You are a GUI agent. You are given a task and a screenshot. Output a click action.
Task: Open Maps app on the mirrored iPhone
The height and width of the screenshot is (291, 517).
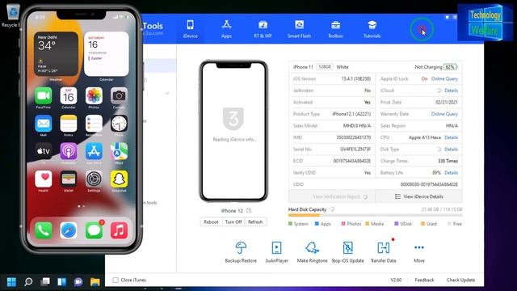(x=119, y=151)
